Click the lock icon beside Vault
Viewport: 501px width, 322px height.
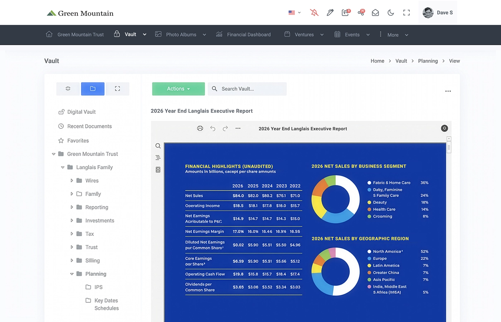(x=117, y=34)
